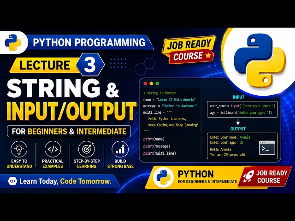
Task: Click the EASY TO UNDERSTAND label
Action: coord(19,164)
